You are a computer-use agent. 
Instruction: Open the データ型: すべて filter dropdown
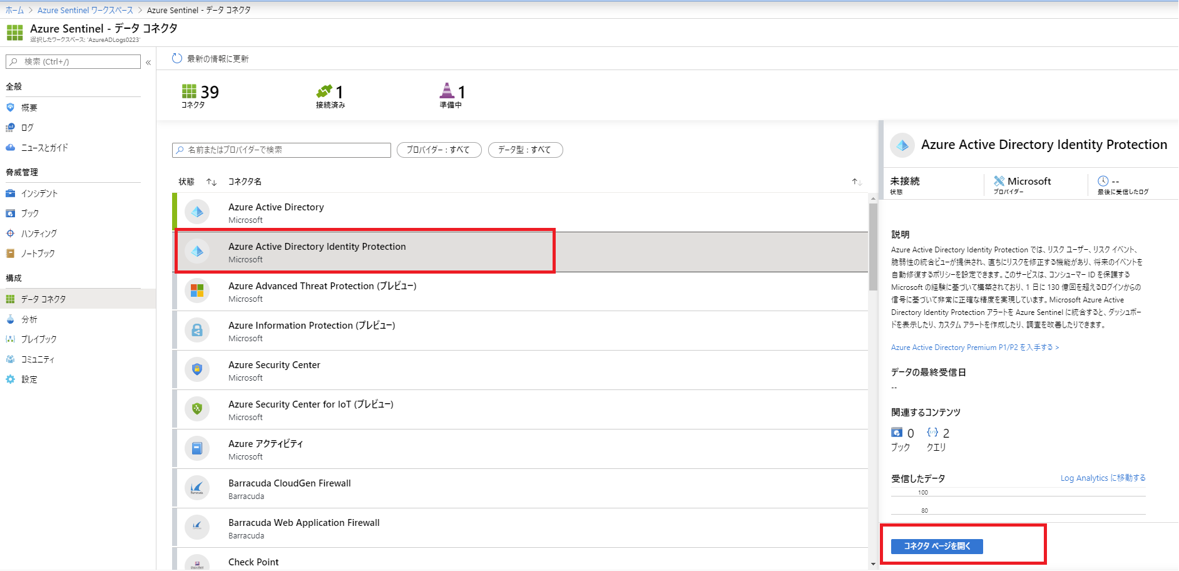point(525,150)
